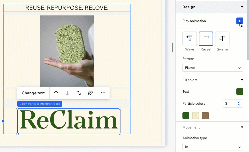
Task: Edit the brown particle color
Action: click(205, 116)
